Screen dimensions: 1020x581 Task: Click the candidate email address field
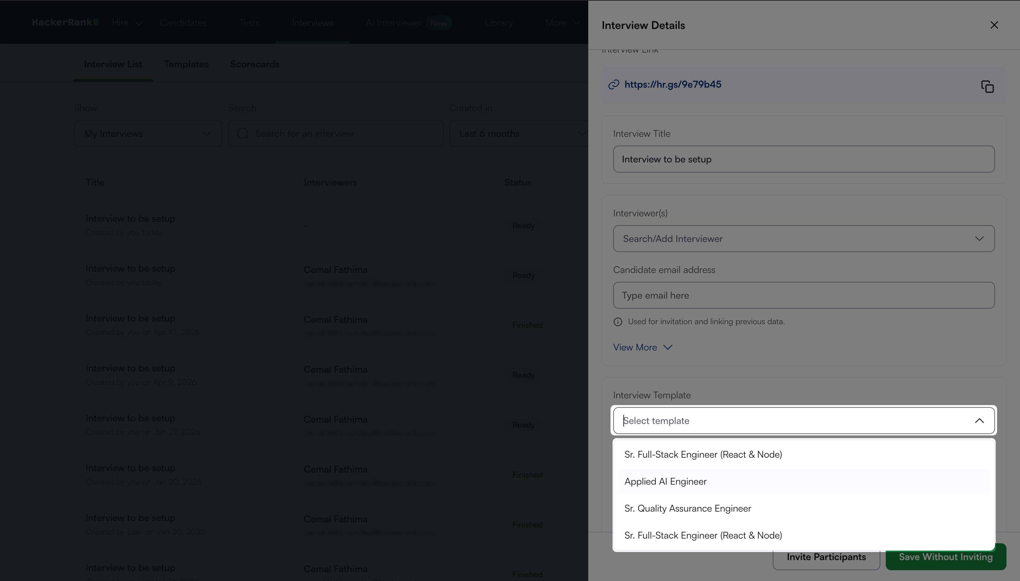(x=803, y=295)
